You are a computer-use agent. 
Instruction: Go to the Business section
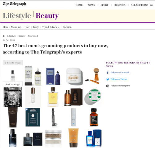pos(120,5)
